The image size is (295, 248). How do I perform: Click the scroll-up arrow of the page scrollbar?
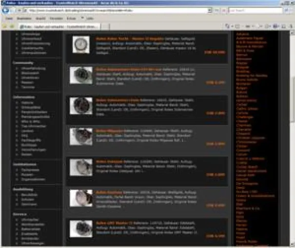click(x=292, y=33)
